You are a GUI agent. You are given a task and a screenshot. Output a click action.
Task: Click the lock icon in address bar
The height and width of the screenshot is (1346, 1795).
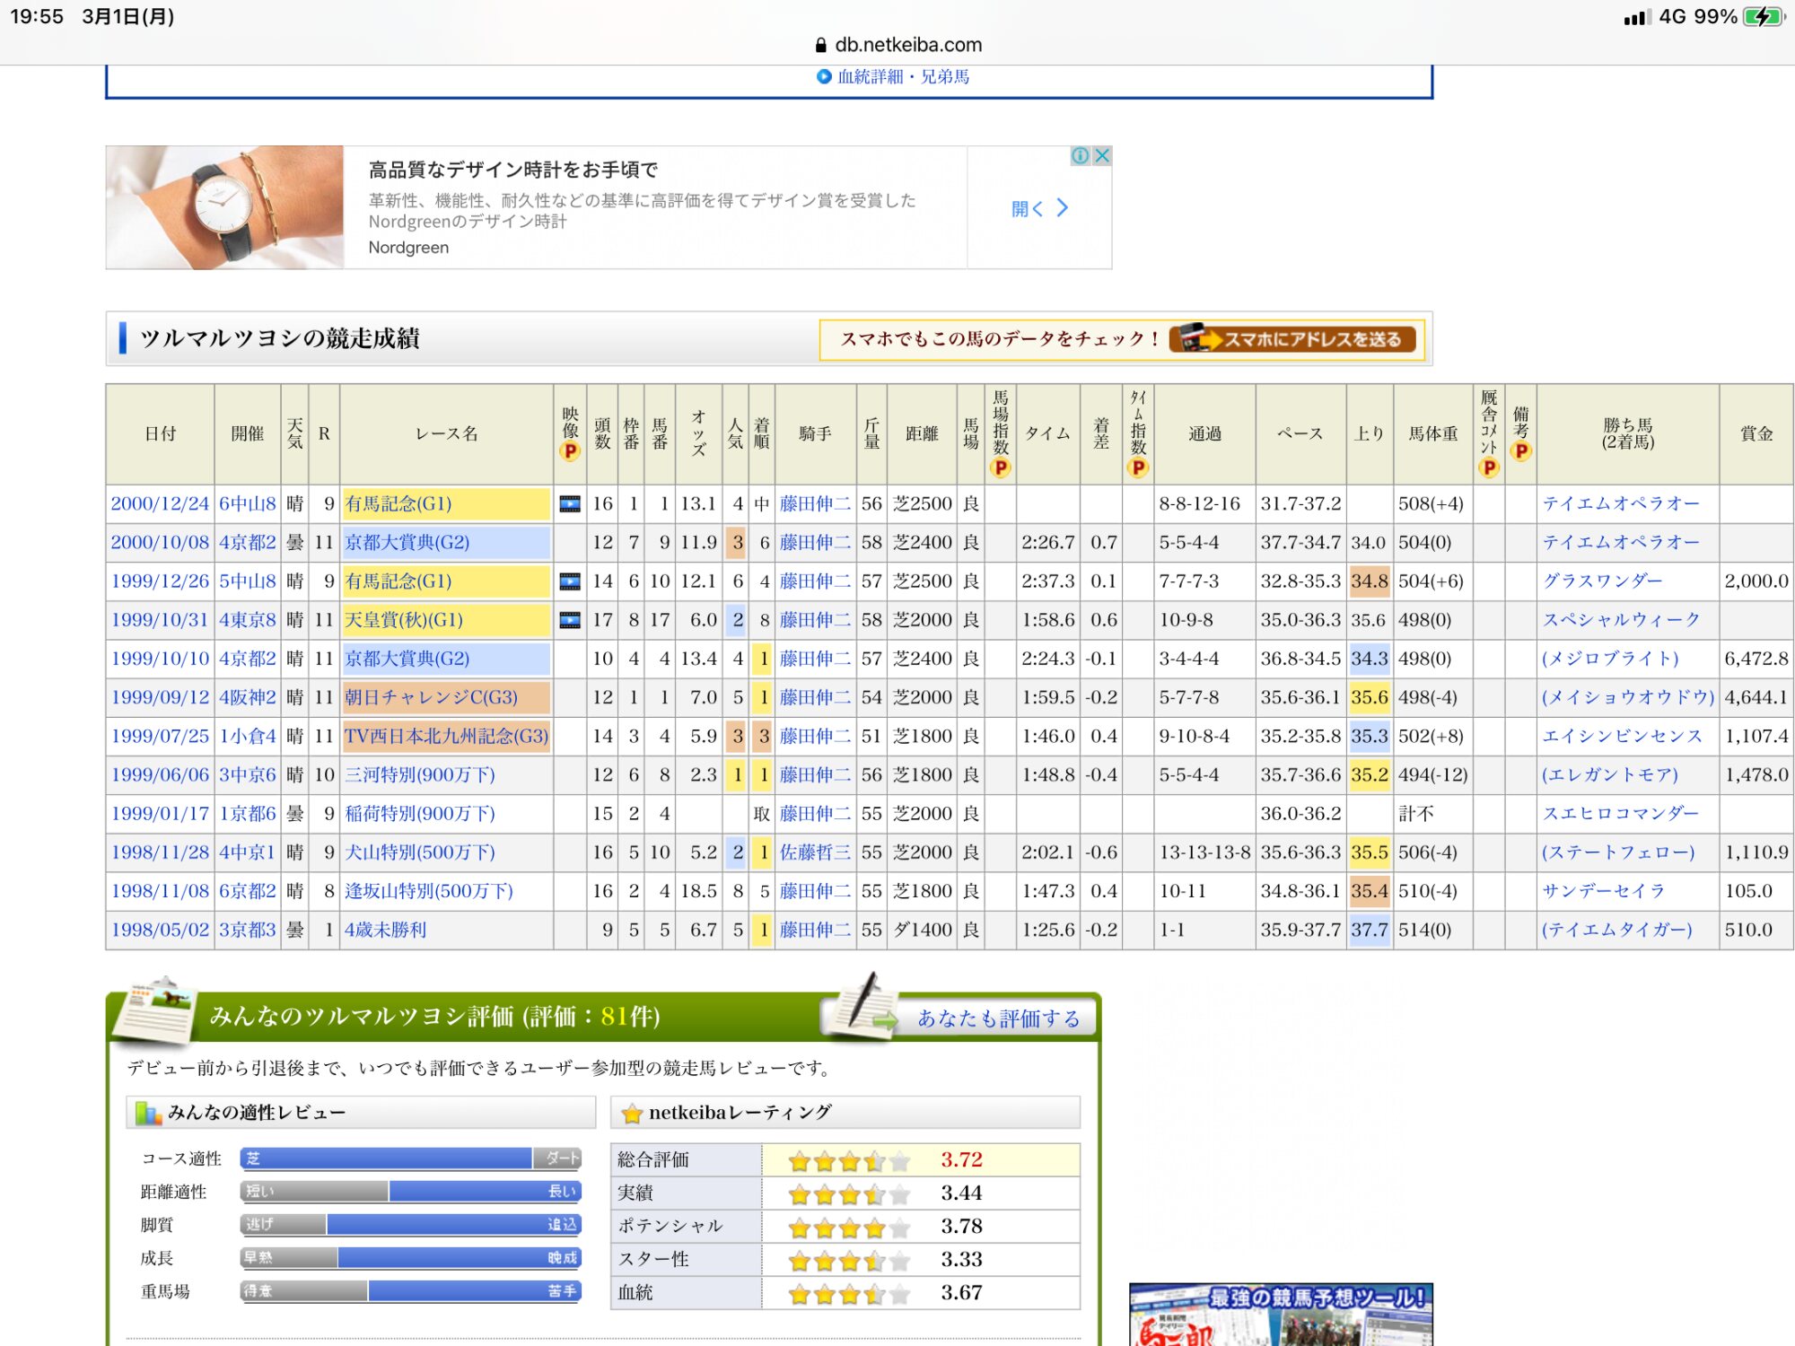[820, 45]
